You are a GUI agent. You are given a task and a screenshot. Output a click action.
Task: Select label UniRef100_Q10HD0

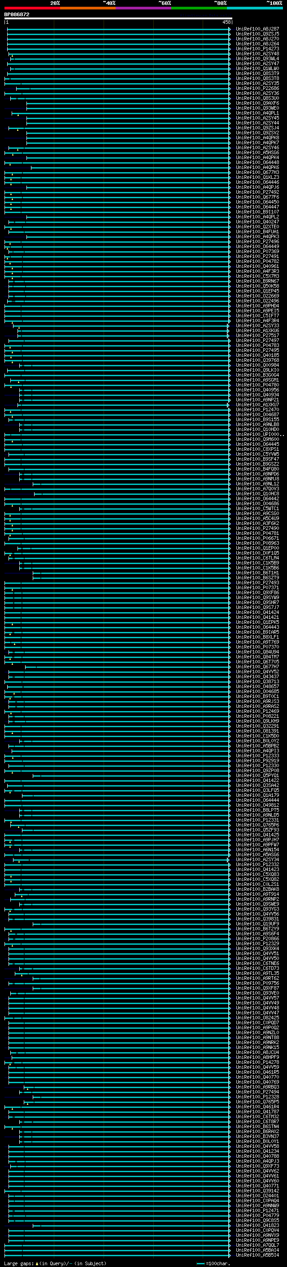pos(257,429)
